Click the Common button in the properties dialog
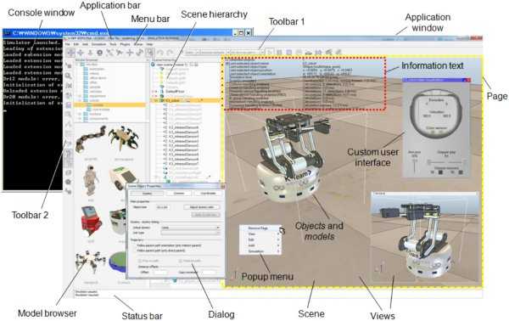The width and height of the screenshot is (509, 321). point(179,194)
